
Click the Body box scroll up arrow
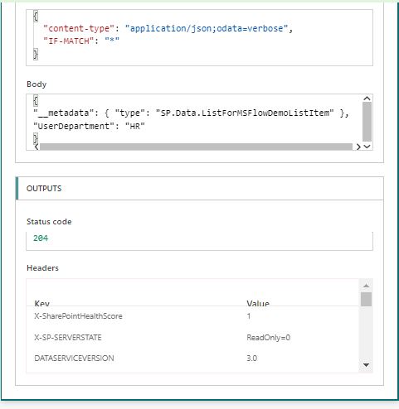click(x=367, y=99)
